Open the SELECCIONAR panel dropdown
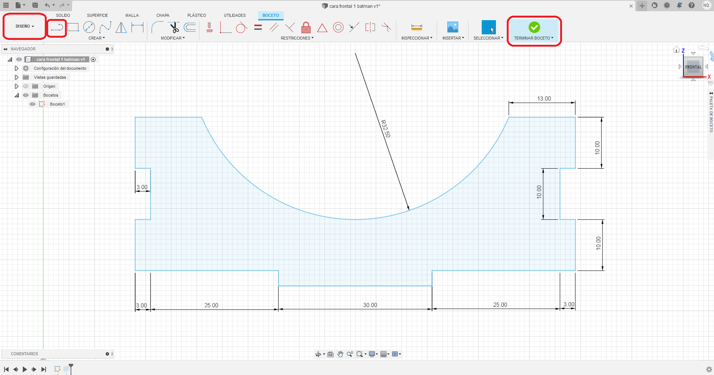The width and height of the screenshot is (714, 375). tap(488, 38)
